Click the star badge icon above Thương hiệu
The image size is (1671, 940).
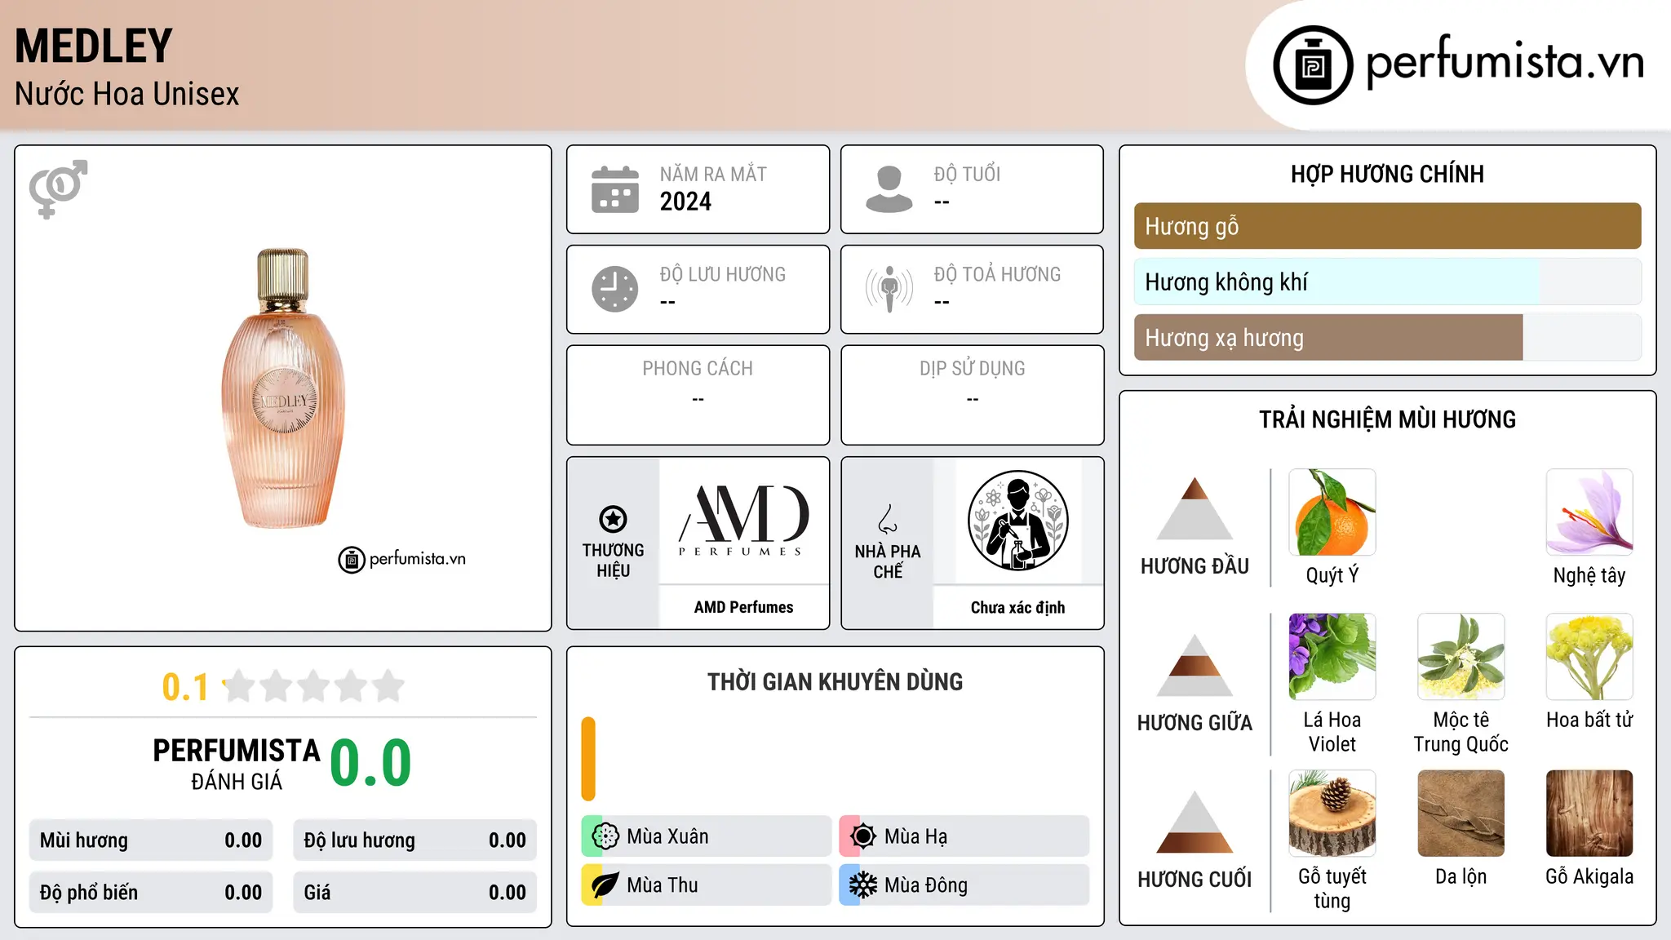(613, 519)
